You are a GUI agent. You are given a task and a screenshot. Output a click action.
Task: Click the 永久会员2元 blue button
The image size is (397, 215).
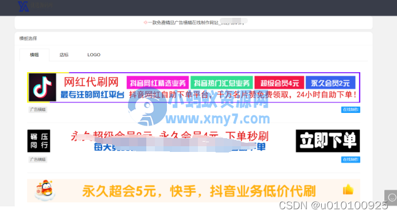(x=330, y=83)
